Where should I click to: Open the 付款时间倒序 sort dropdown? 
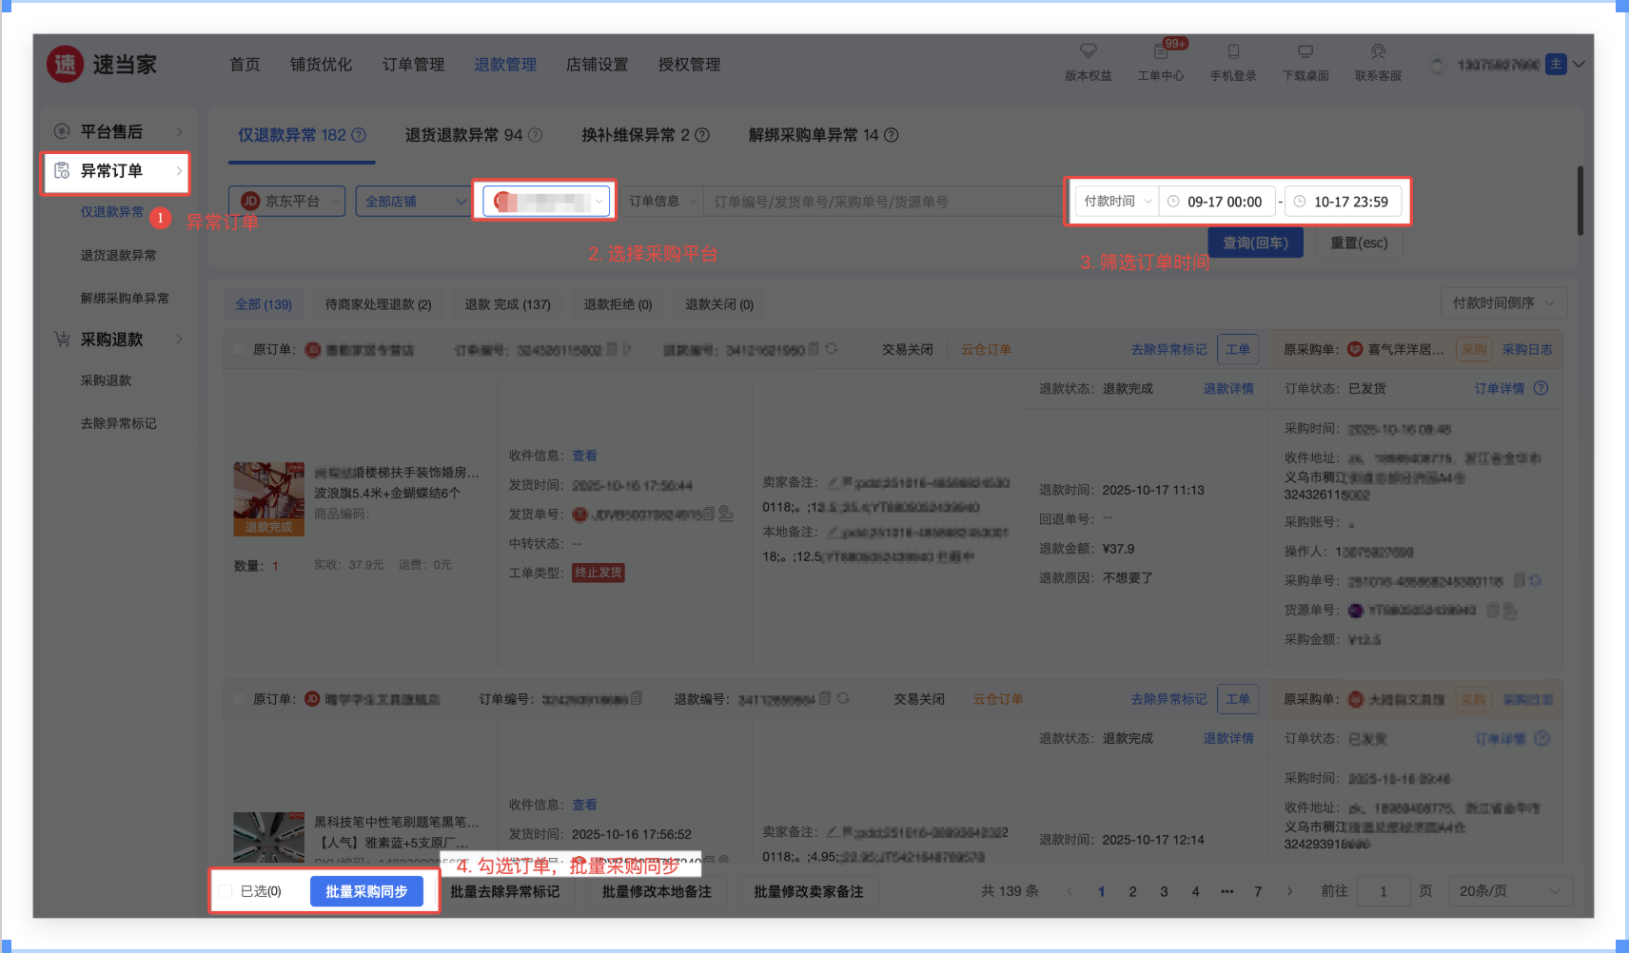pyautogui.click(x=1503, y=303)
